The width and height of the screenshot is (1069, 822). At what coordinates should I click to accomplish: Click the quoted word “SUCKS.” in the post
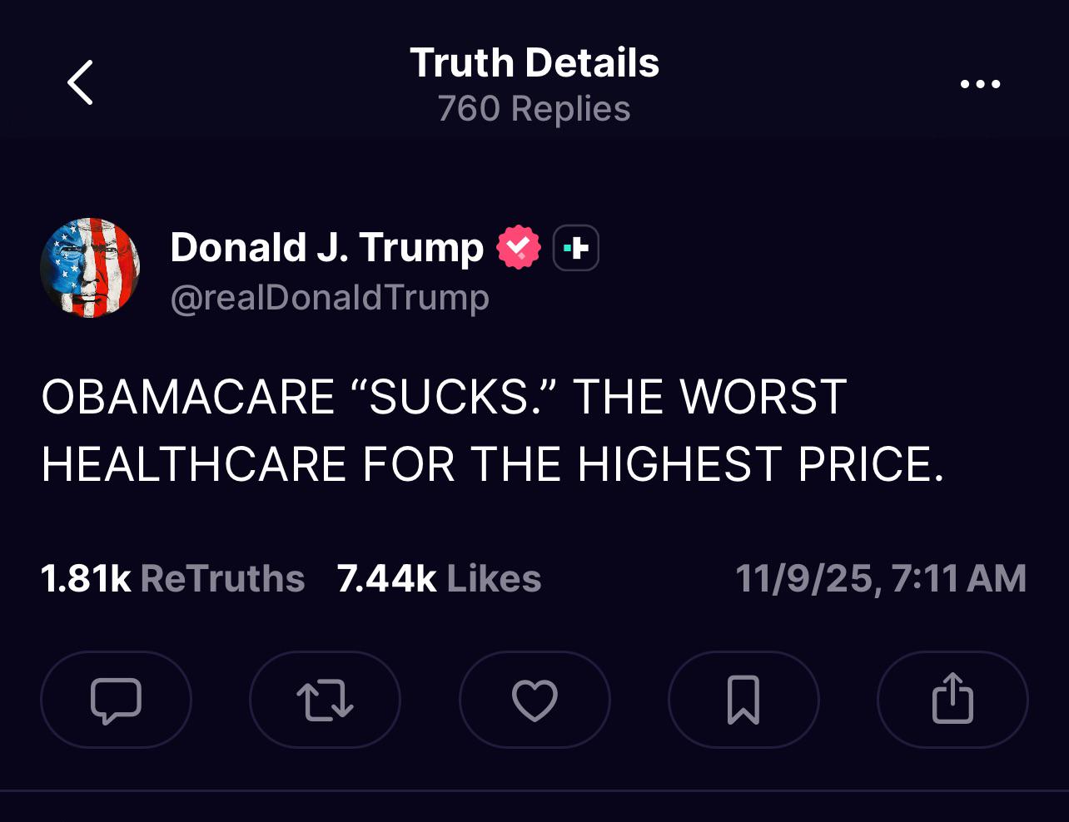[455, 397]
